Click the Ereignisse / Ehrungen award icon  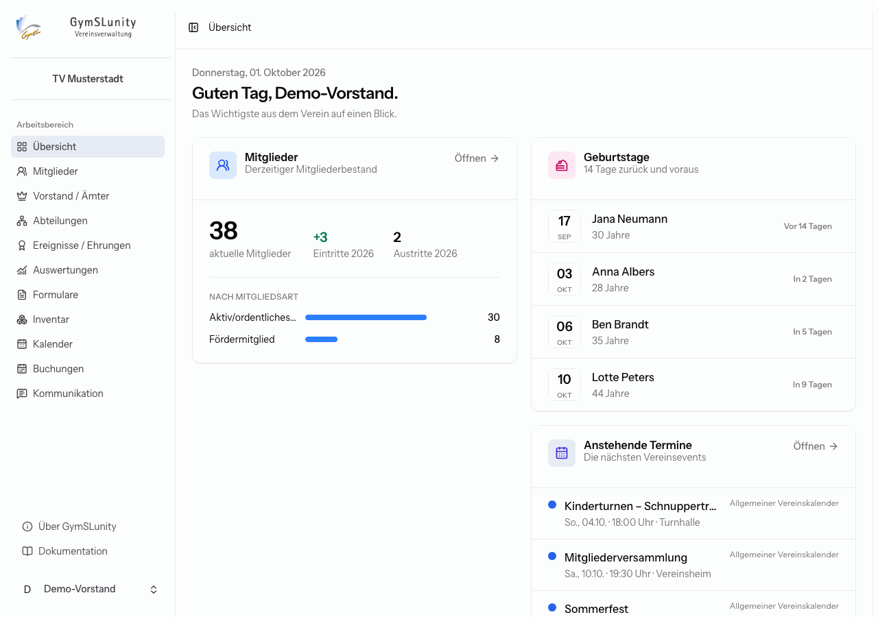(x=22, y=245)
